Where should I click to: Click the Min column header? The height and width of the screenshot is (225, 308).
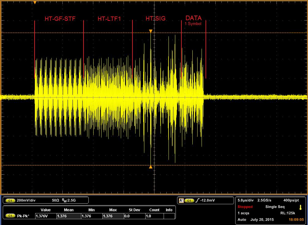[91, 210]
